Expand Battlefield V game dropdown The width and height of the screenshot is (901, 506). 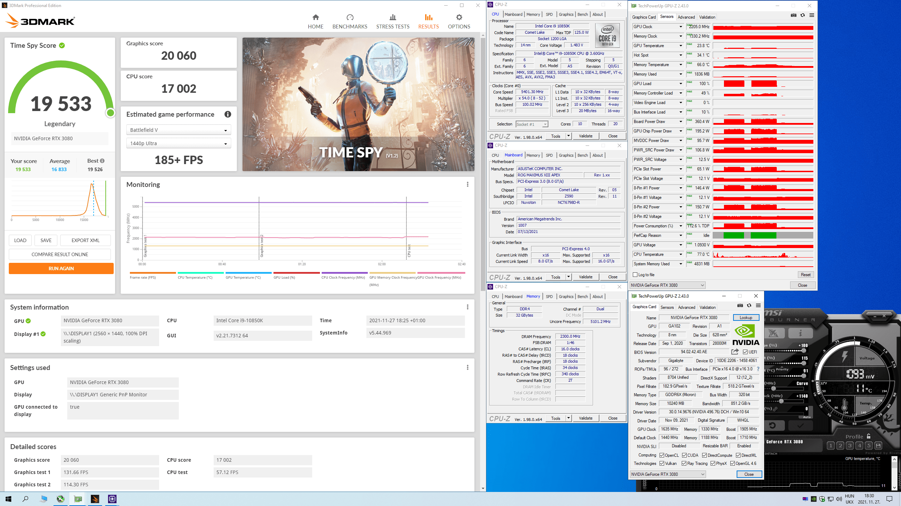click(178, 130)
